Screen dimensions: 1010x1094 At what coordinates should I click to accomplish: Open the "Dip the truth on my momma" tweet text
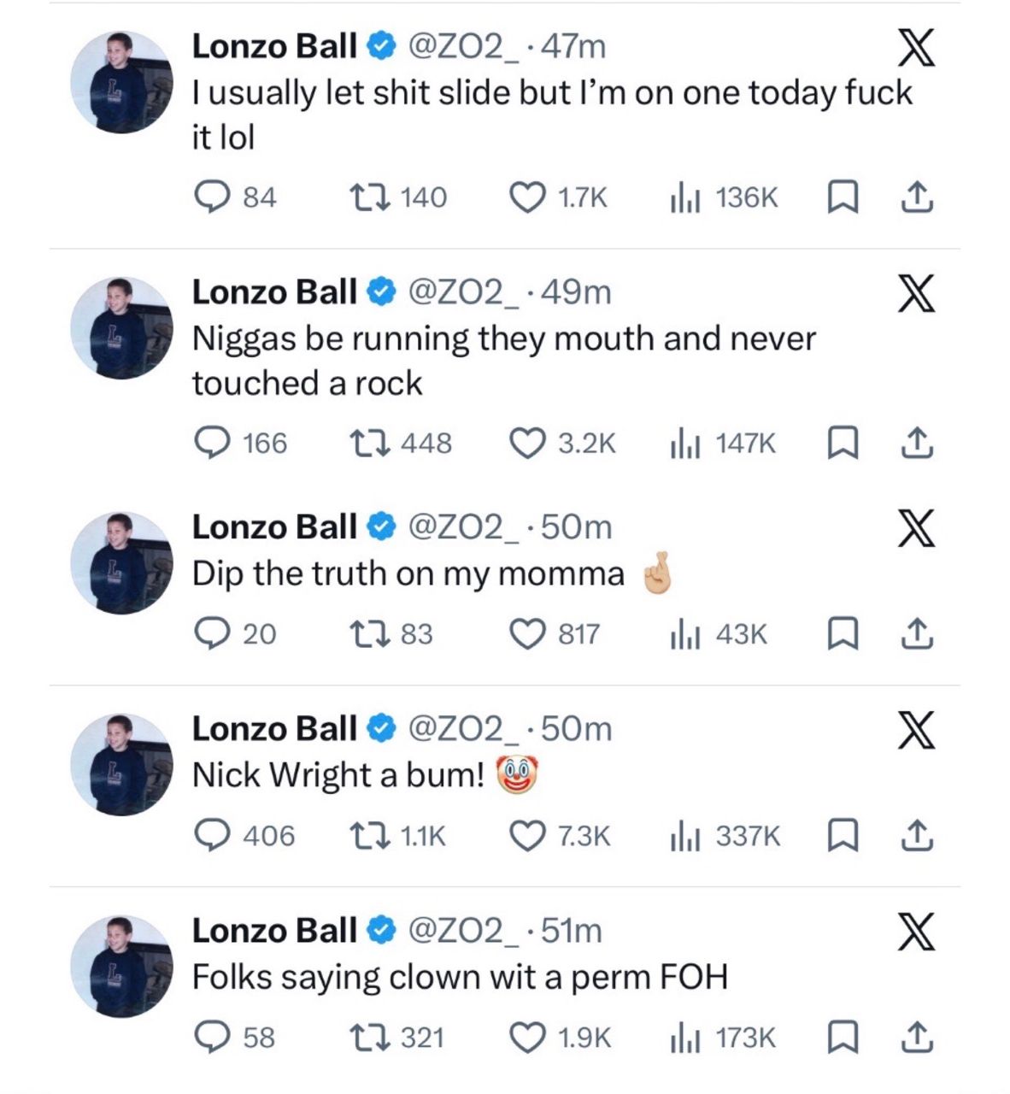click(x=408, y=573)
